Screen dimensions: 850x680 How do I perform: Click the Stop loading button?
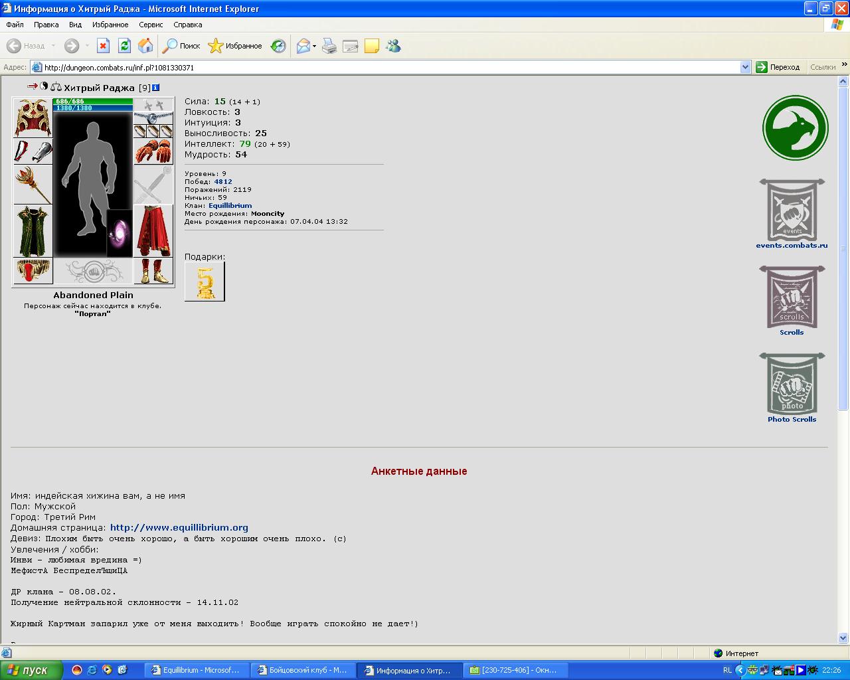tap(103, 46)
